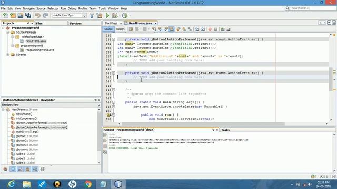Open the Refactor menu
Screen dimensions: 337x189
(53, 8)
